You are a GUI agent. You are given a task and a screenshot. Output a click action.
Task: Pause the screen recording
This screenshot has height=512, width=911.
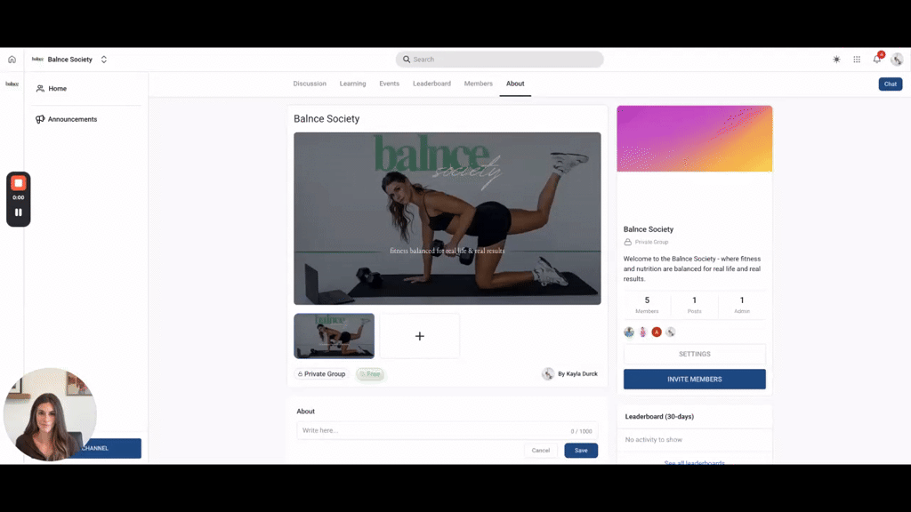[19, 212]
